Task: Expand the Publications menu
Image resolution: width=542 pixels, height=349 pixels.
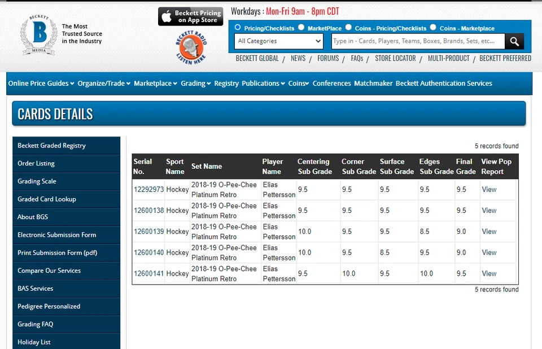Action: (263, 84)
